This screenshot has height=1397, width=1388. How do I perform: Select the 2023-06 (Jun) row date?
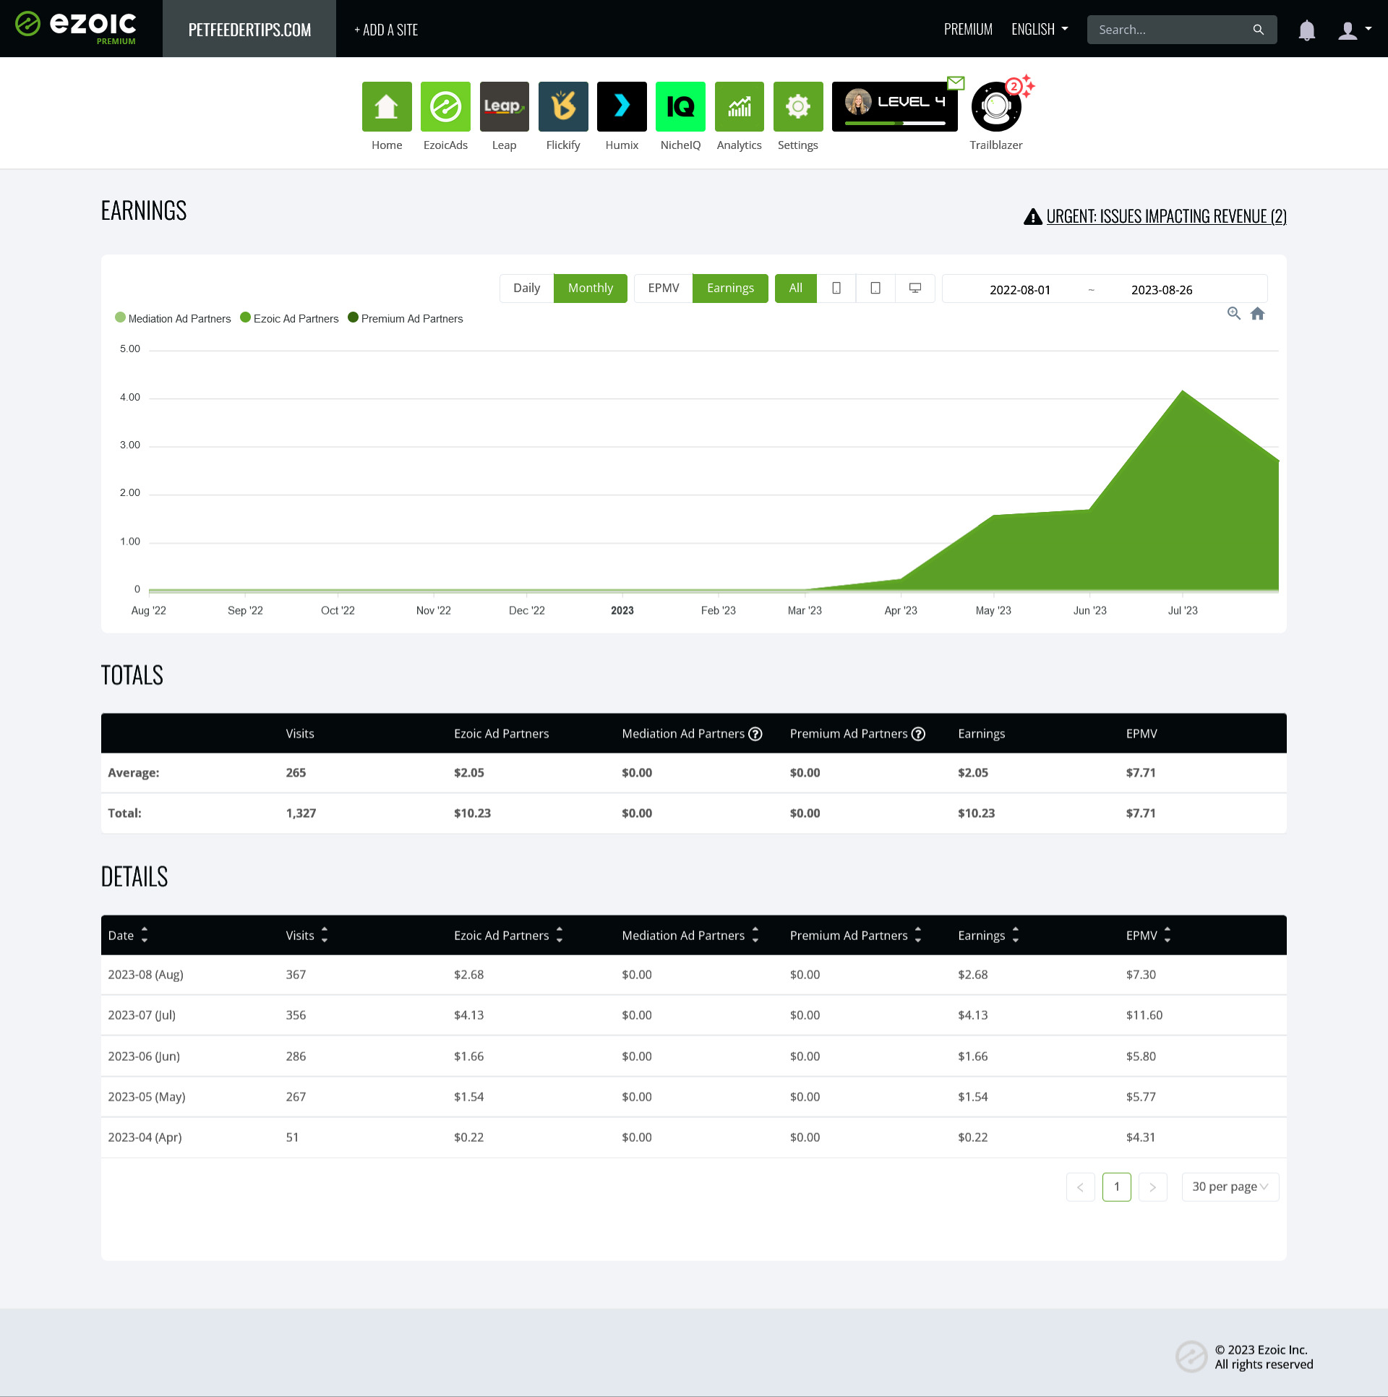coord(144,1056)
